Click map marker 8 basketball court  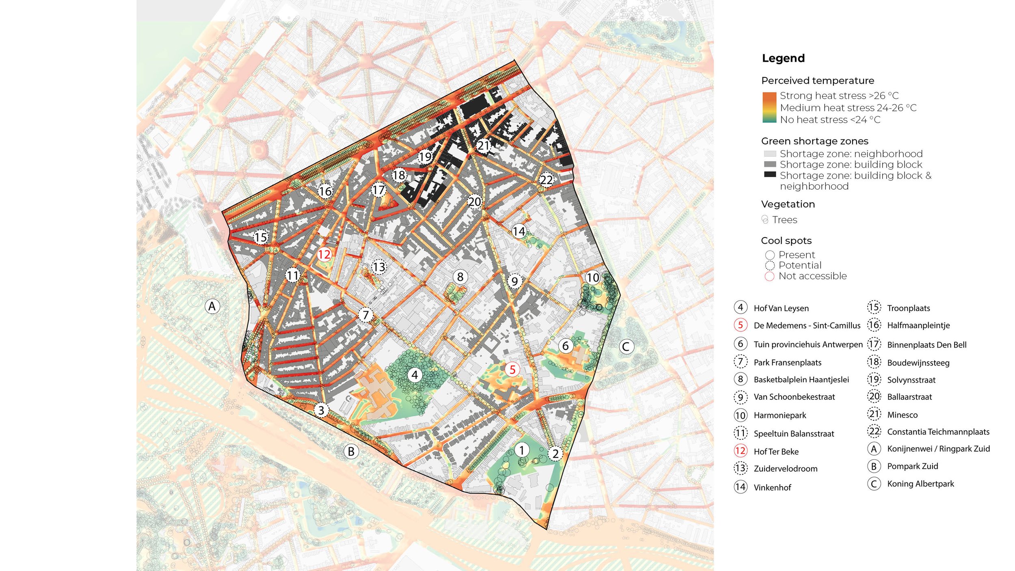460,277
